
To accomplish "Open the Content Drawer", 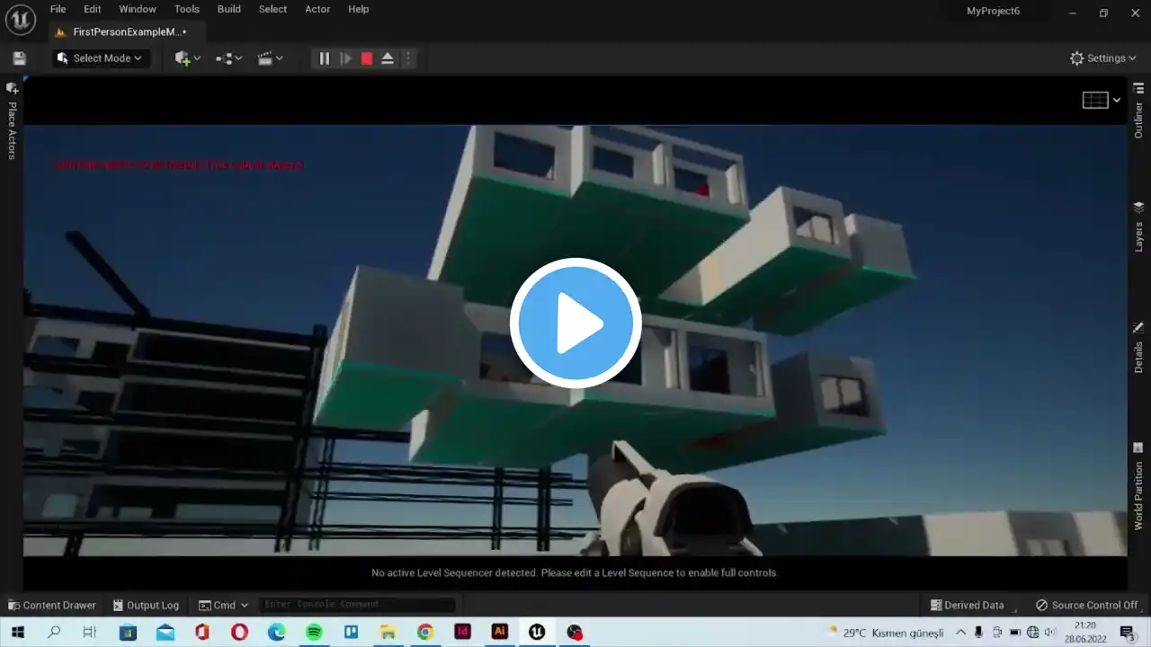I will pyautogui.click(x=51, y=606).
